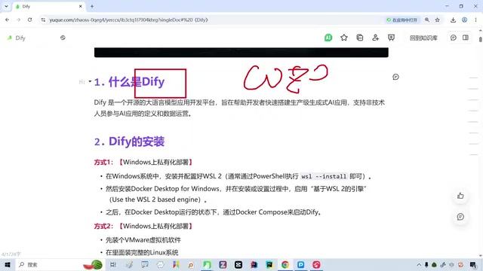The width and height of the screenshot is (483, 271).
Task: Open the comments panel icon in header
Action: (453, 38)
